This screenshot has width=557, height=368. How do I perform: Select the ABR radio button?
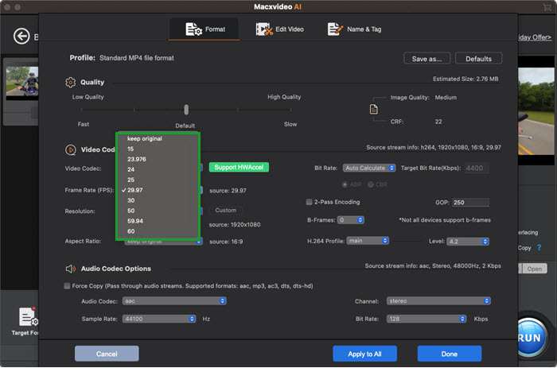click(345, 184)
